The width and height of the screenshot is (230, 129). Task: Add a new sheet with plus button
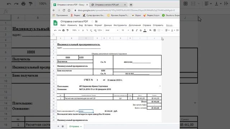[x=58, y=126]
